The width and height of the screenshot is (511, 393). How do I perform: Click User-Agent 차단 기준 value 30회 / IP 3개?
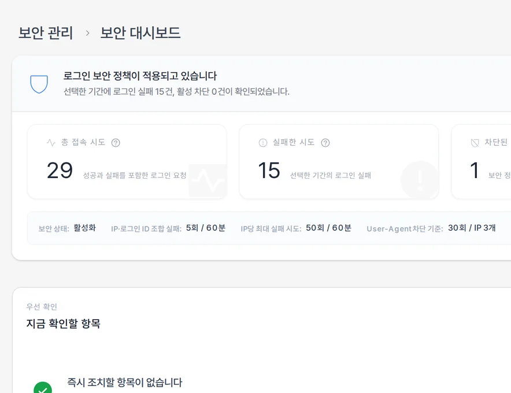pos(472,228)
